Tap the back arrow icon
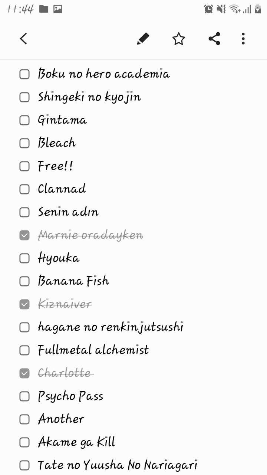The width and height of the screenshot is (267, 475). 23,39
